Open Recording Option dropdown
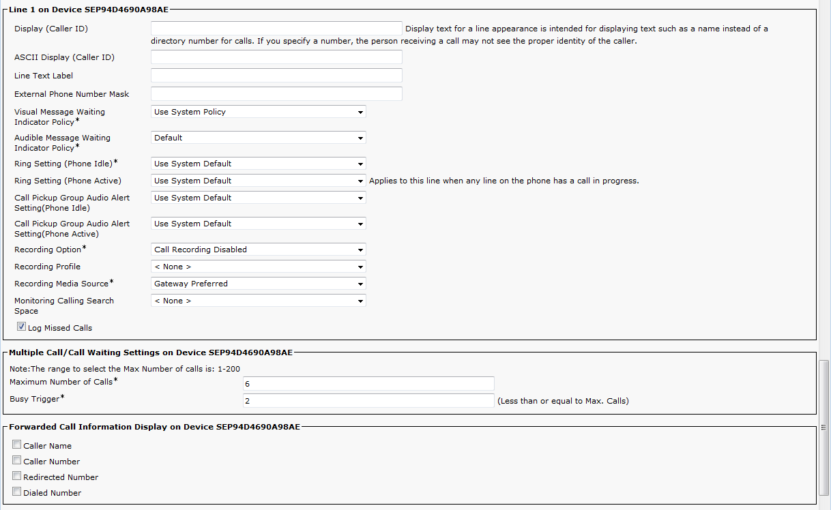This screenshot has height=510, width=831. click(x=258, y=250)
